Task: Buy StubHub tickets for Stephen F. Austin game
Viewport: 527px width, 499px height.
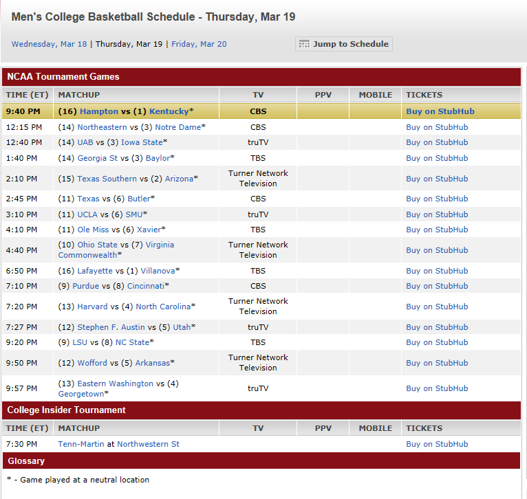Action: [437, 327]
